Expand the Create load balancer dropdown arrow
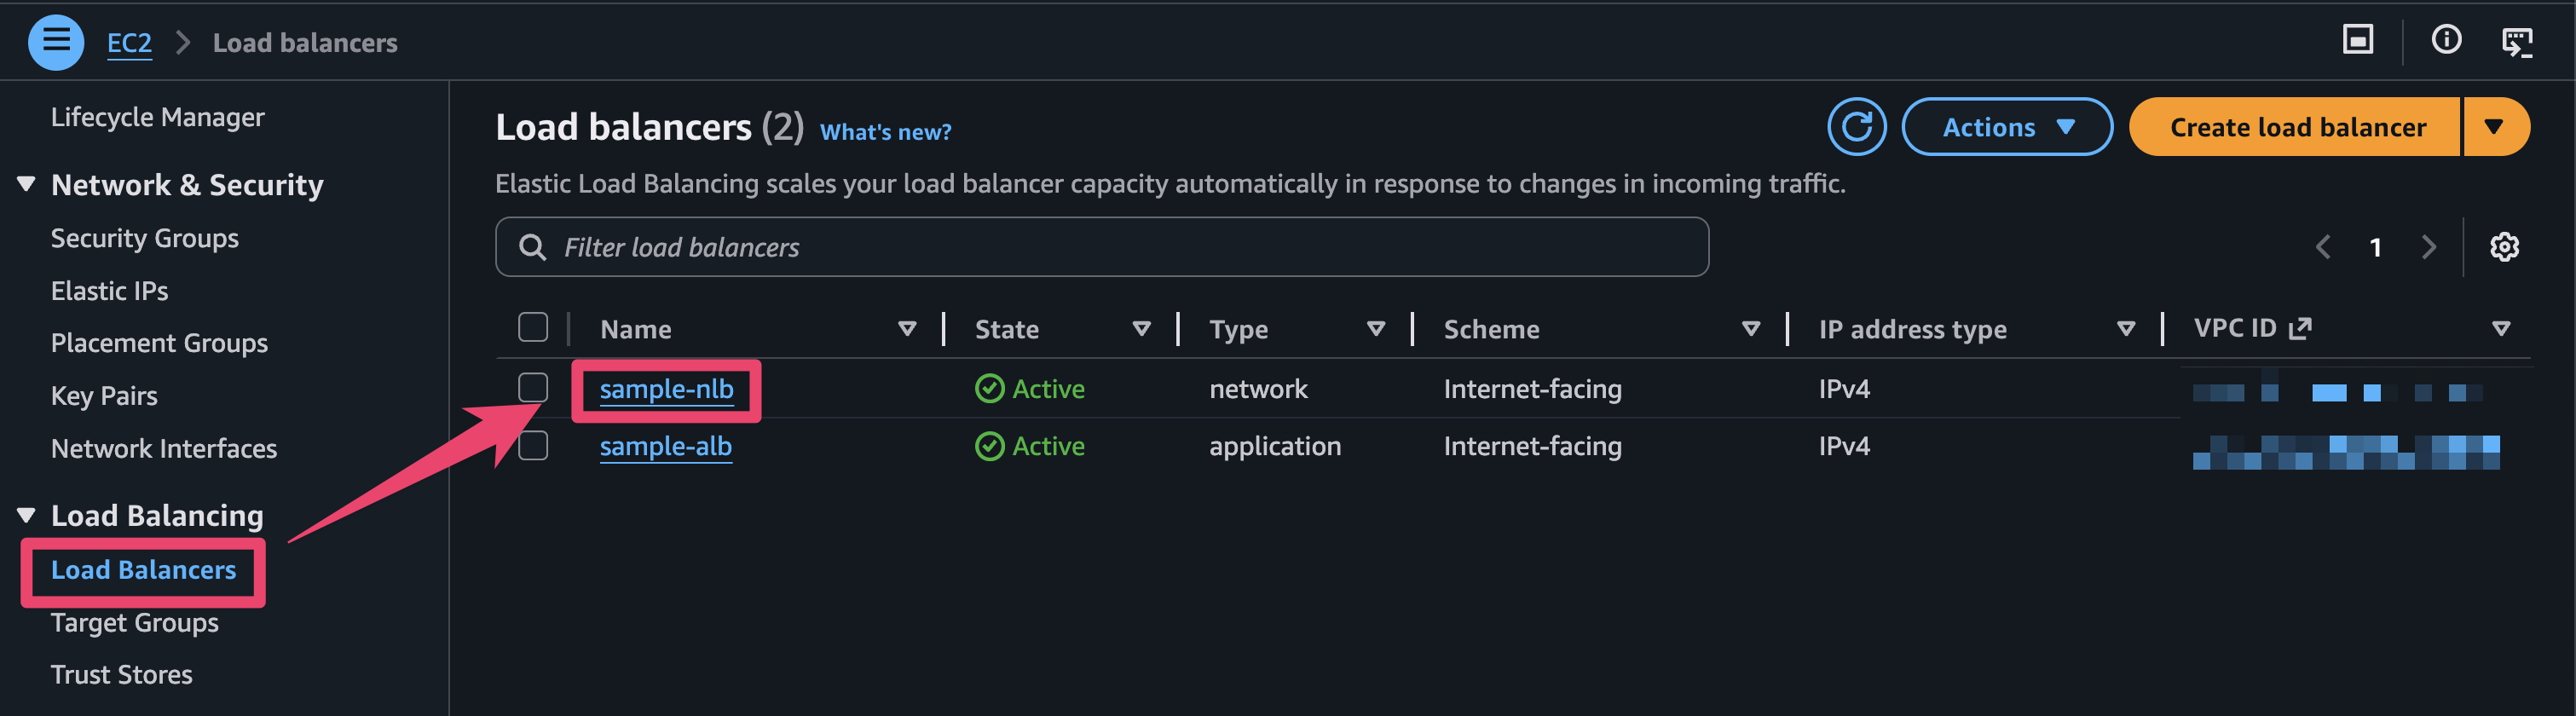Screen dimensions: 2576x716 coord(2494,127)
